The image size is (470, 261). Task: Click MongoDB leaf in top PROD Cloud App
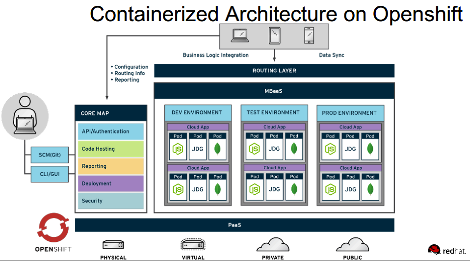click(370, 149)
